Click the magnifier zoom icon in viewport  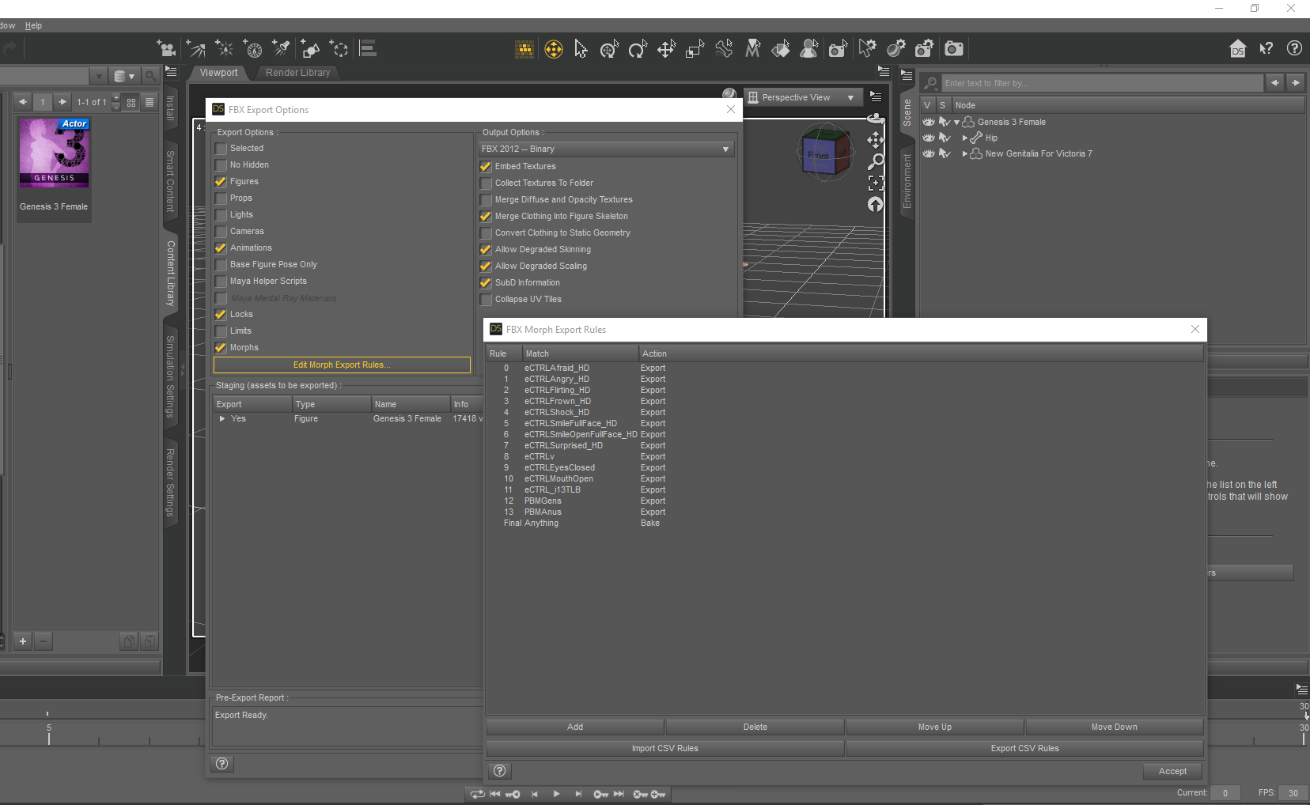tap(876, 162)
